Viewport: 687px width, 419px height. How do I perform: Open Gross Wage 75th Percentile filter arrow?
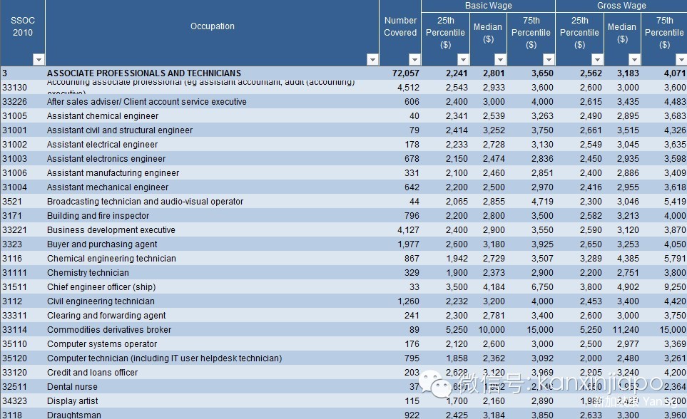tap(681, 60)
